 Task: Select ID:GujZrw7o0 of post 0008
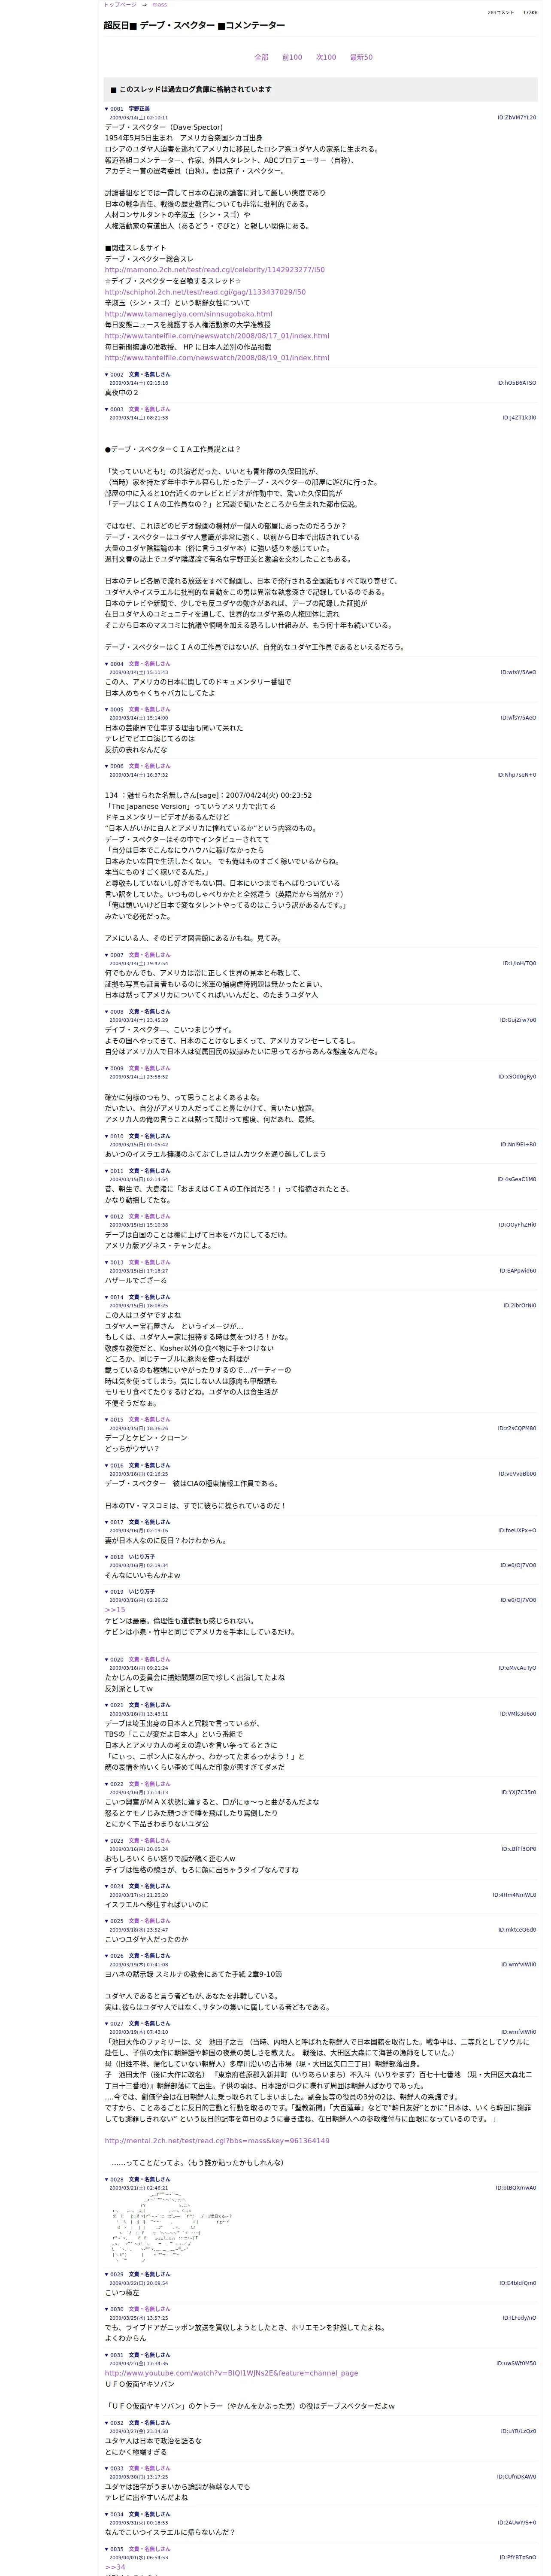[518, 1020]
